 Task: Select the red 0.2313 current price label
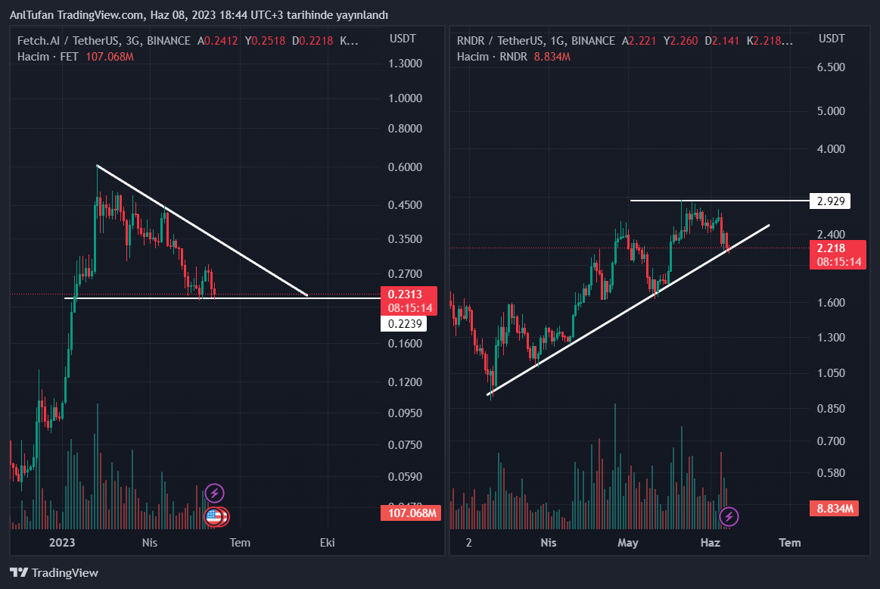point(409,301)
